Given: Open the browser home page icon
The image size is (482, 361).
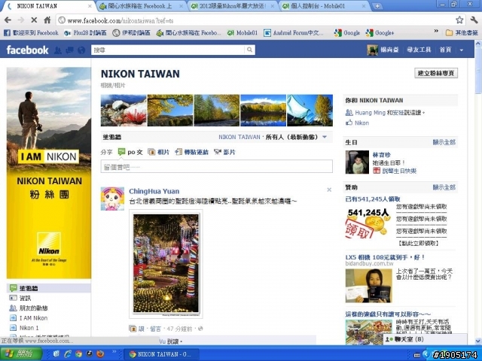Looking at the screenshot, I should [x=47, y=20].
